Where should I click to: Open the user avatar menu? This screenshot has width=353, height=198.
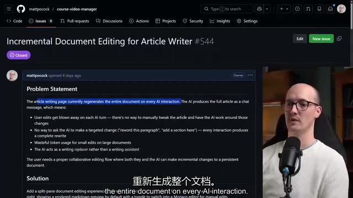(341, 9)
